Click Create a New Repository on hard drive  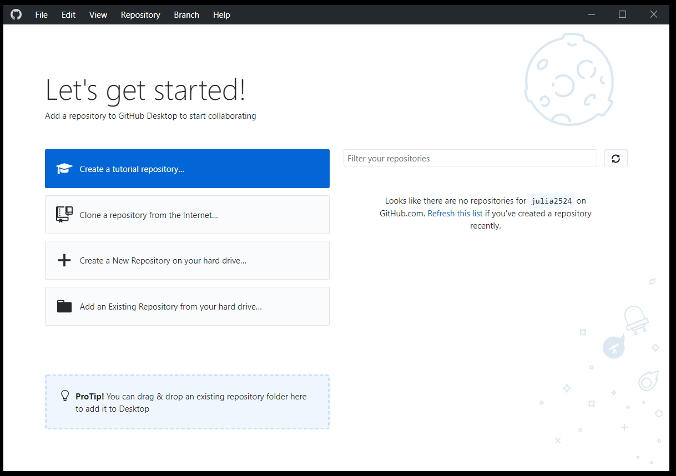click(187, 260)
